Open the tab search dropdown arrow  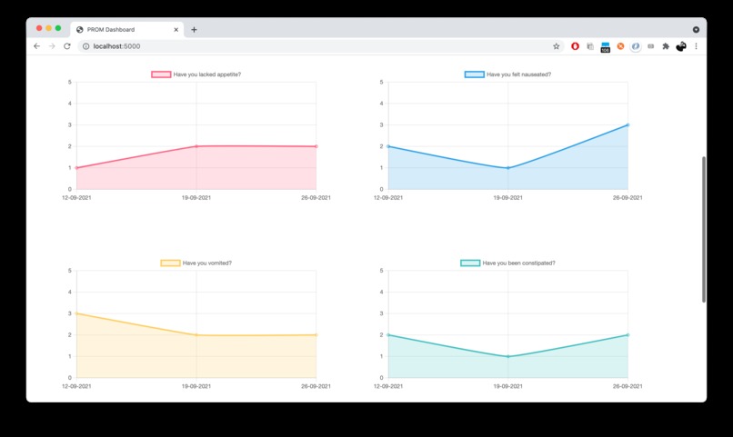click(696, 29)
